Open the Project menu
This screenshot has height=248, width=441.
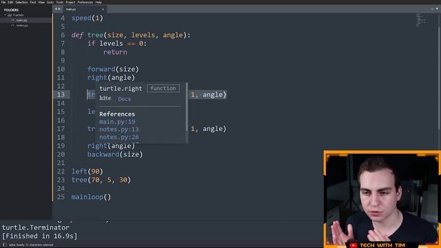[70, 2]
